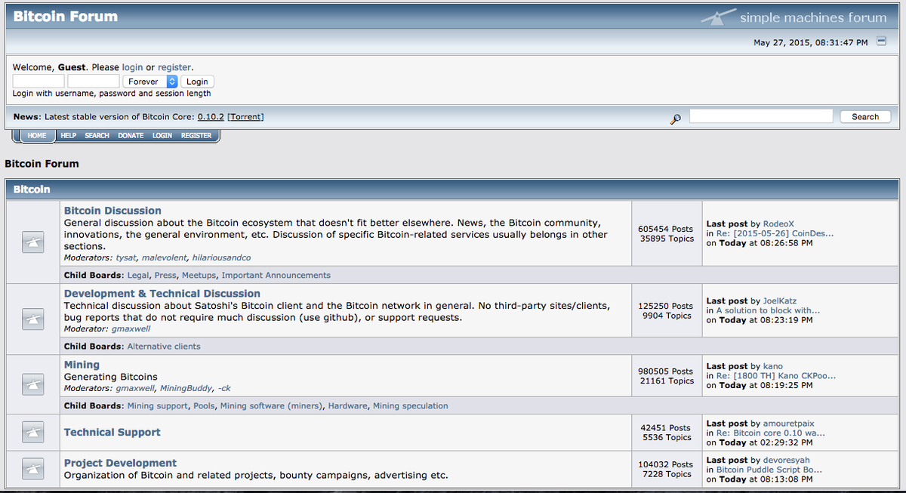This screenshot has height=493, width=906.
Task: Open the [Torrent] link in News
Action: [x=245, y=116]
